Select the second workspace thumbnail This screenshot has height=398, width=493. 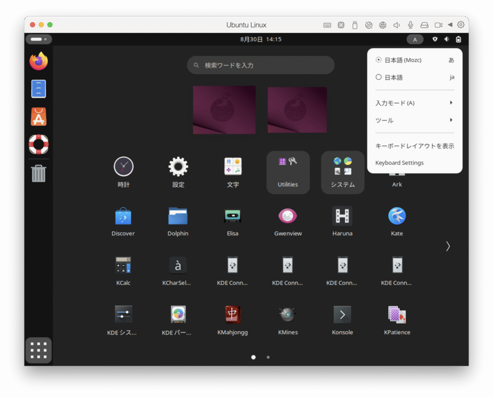click(x=297, y=110)
